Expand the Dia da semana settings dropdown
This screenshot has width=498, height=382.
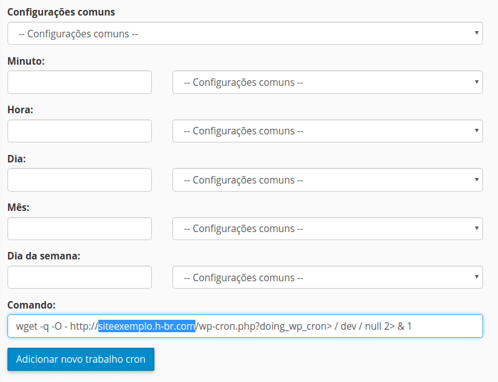[x=327, y=277]
